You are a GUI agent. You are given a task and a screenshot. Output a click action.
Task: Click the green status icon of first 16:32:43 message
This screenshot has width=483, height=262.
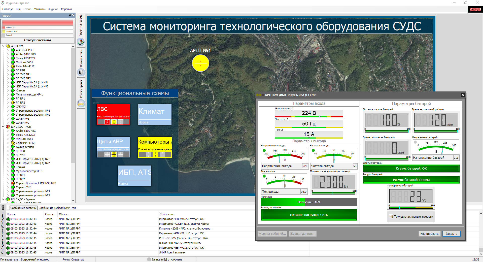click(x=8, y=219)
